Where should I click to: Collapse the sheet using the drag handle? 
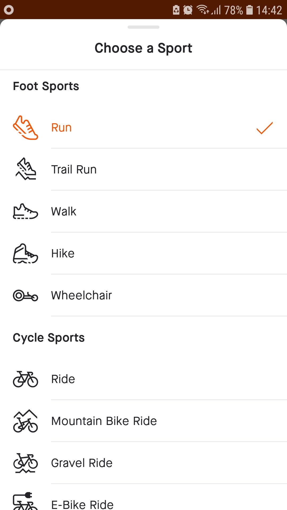tap(143, 27)
